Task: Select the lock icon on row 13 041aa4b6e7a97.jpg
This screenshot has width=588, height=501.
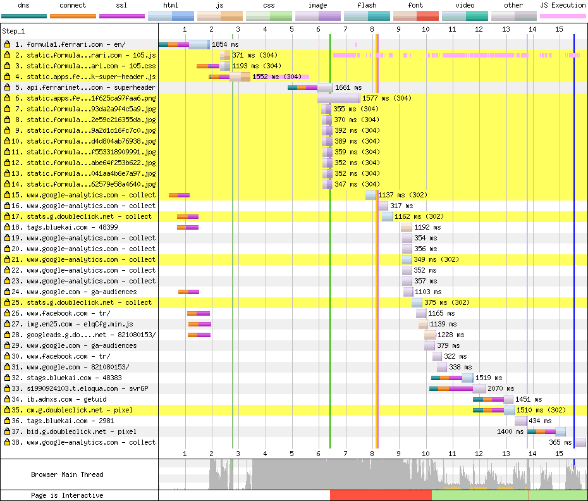Action: [x=7, y=173]
